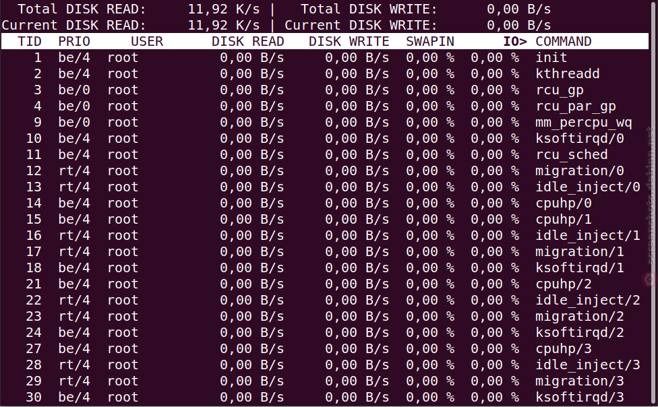Select the cpuhp/0 command
Screen dimensions: 658x407
(x=564, y=203)
